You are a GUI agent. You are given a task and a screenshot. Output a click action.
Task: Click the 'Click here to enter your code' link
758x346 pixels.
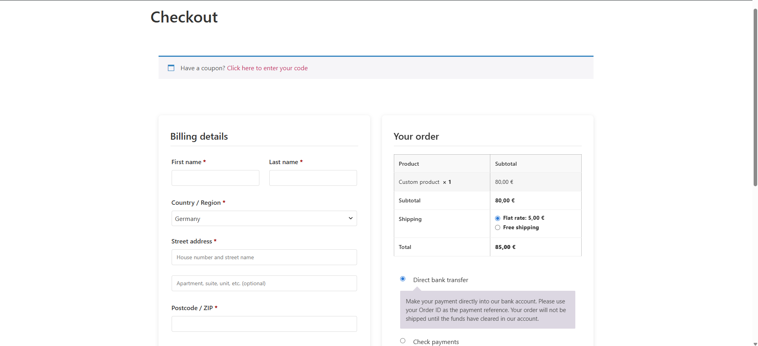tap(267, 68)
